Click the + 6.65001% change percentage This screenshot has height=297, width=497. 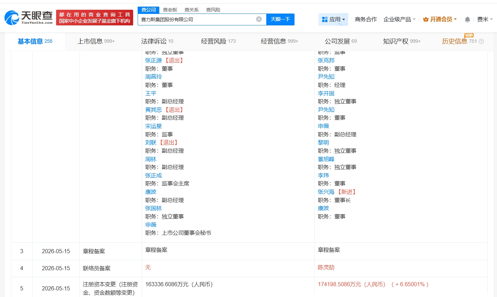coord(410,284)
